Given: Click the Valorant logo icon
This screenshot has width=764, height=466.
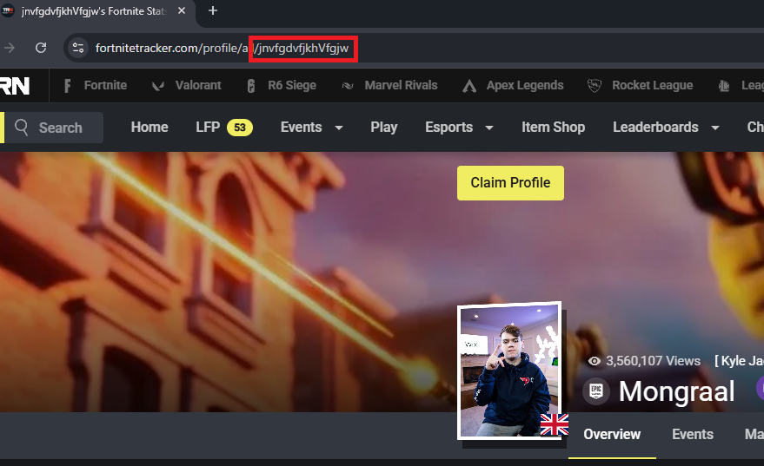Looking at the screenshot, I should (158, 86).
